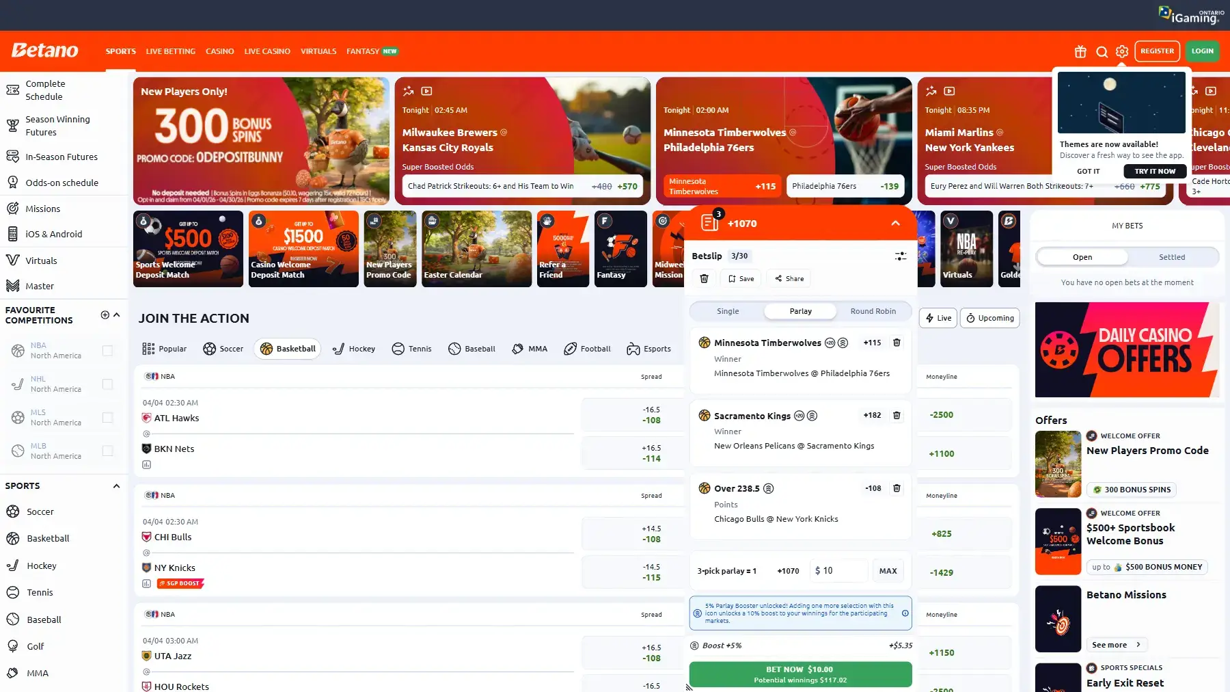Image resolution: width=1230 pixels, height=692 pixels.
Task: Open Master sidebar item
Action: (x=64, y=286)
